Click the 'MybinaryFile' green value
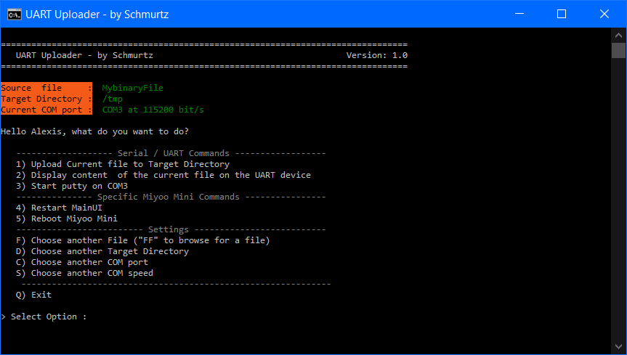 (133, 88)
